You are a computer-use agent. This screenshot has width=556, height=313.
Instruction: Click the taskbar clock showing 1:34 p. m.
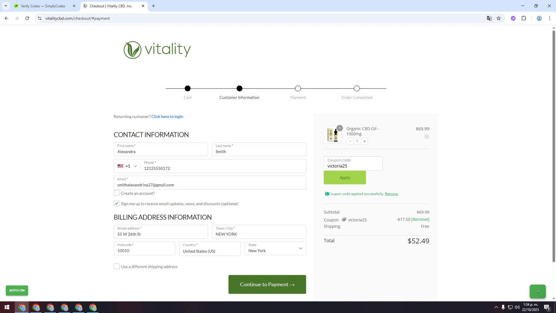(530, 307)
